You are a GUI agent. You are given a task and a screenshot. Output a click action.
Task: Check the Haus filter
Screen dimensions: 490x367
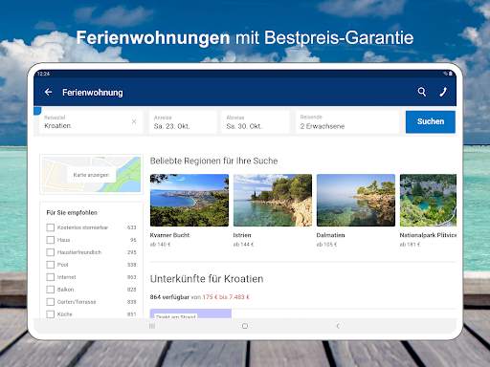(x=51, y=240)
